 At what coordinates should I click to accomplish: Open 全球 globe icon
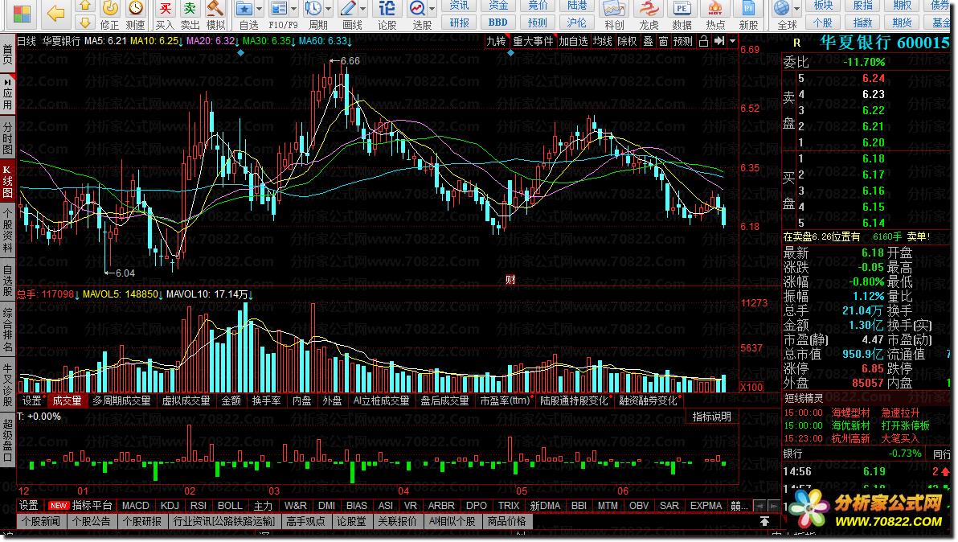pos(781,9)
